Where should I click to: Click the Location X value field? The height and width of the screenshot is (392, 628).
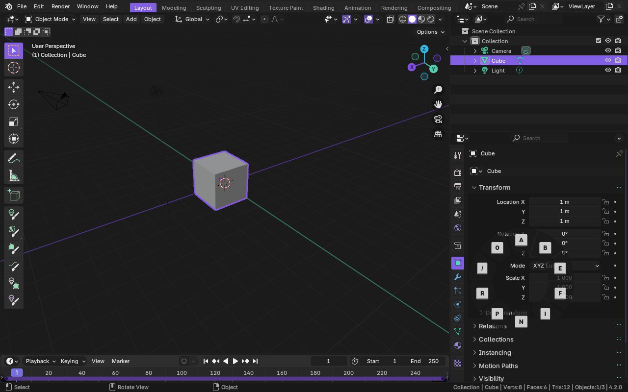point(564,202)
